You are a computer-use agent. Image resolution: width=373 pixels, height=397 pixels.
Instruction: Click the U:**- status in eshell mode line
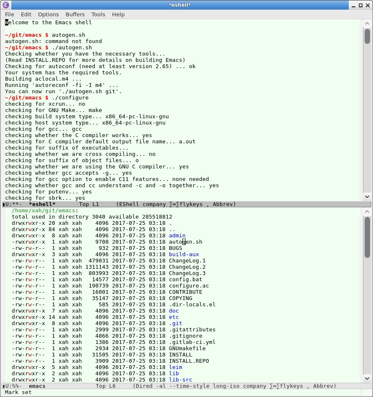tap(13, 204)
